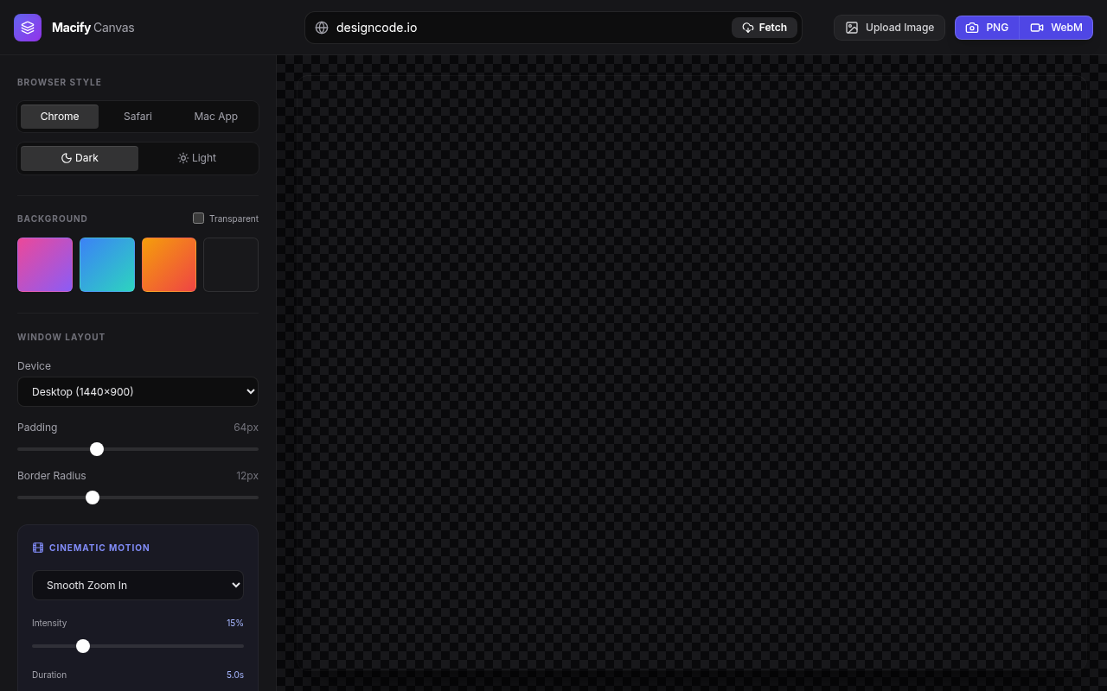This screenshot has width=1107, height=691.
Task: Click the Padding slider handle
Action: 97,449
